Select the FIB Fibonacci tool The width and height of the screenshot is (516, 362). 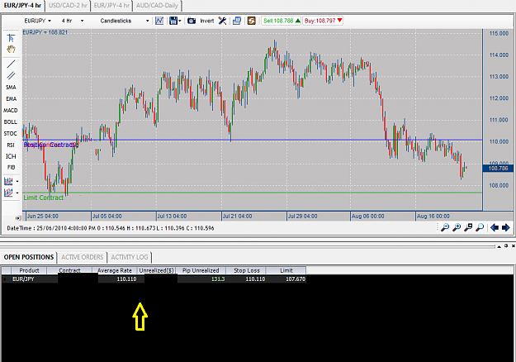(12, 167)
